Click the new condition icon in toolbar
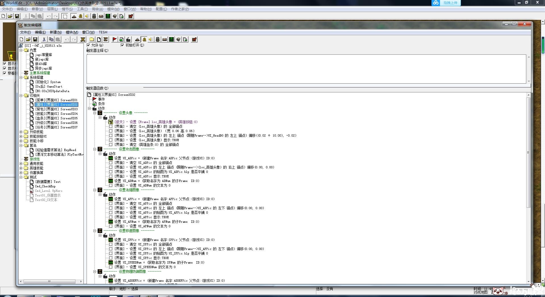545x297 pixels. [x=121, y=39]
